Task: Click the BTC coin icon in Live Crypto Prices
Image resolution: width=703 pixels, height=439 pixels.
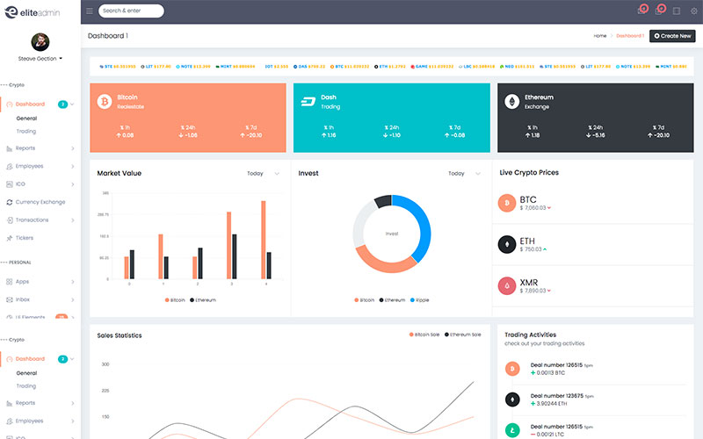Action: 507,203
